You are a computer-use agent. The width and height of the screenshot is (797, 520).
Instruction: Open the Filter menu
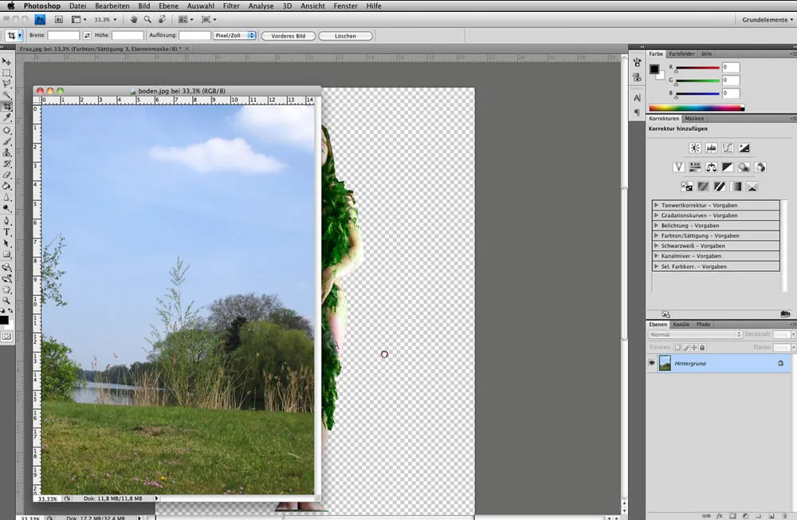coord(231,6)
